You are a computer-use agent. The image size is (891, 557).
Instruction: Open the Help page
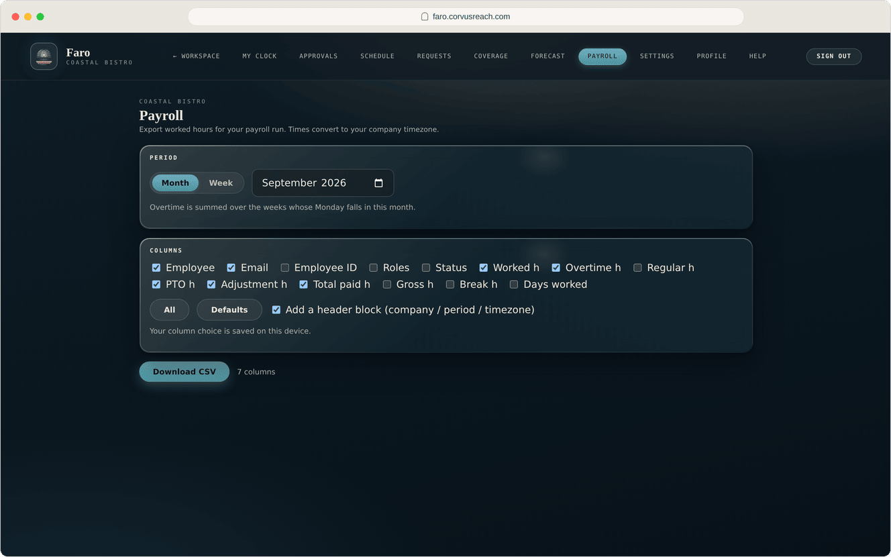pyautogui.click(x=757, y=56)
